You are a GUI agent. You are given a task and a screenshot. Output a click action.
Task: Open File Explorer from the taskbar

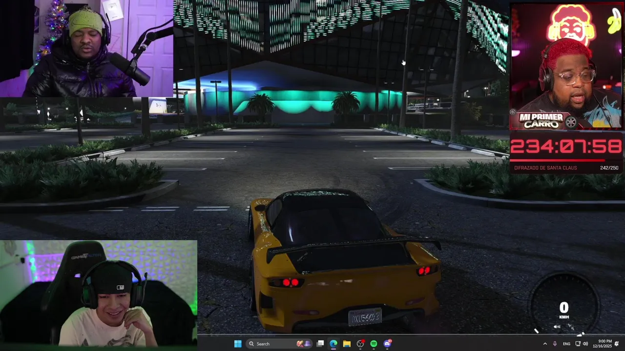pyautogui.click(x=347, y=344)
